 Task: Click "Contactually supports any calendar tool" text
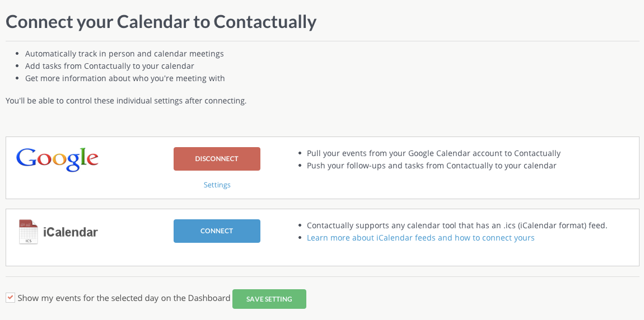coord(457,225)
